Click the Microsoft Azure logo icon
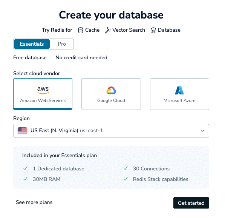This screenshot has width=225, height=218. coord(179,90)
